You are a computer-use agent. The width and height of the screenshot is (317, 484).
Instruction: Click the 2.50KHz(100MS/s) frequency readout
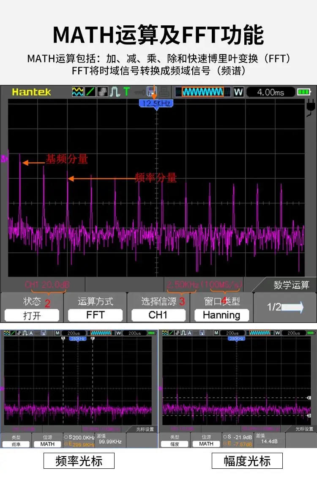[204, 284]
